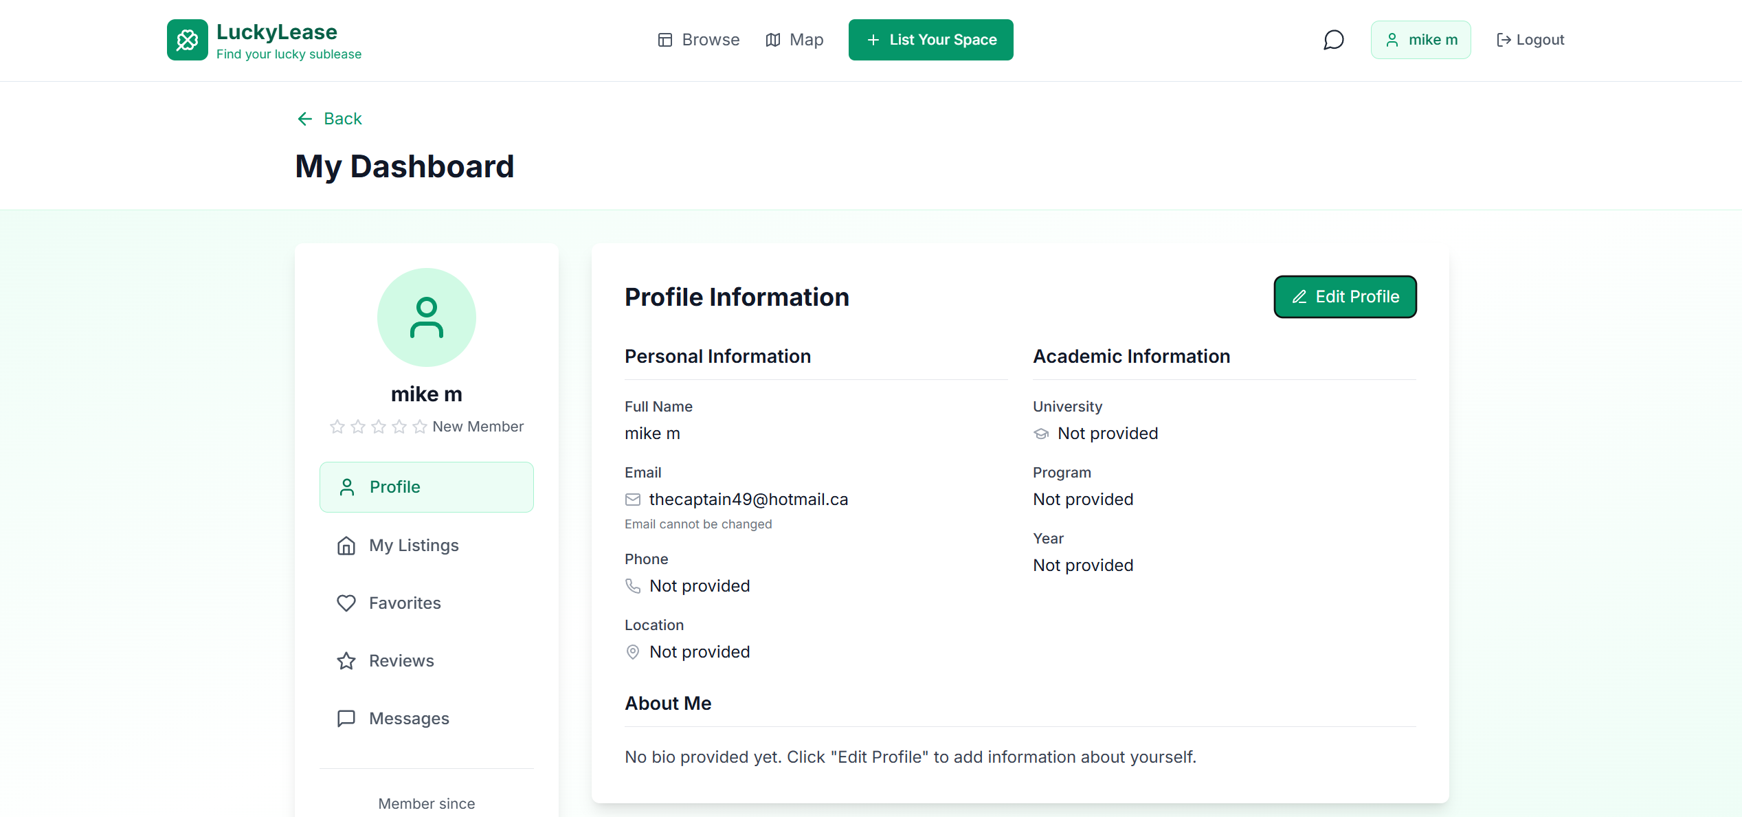Click the large profile avatar circle
This screenshot has width=1742, height=817.
click(x=426, y=317)
